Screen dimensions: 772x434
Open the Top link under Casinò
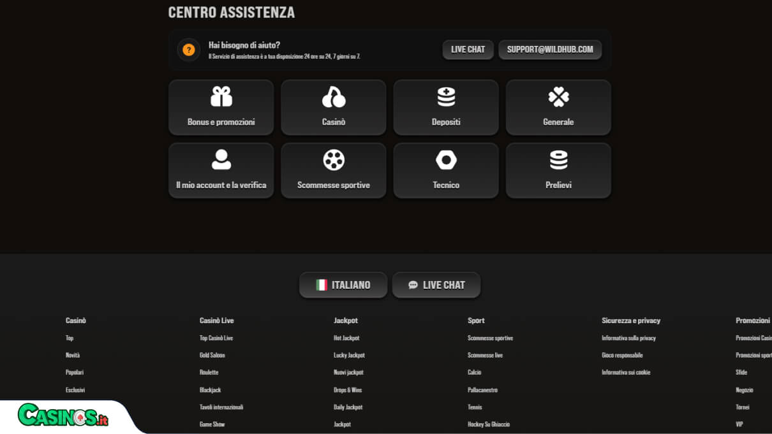point(70,338)
